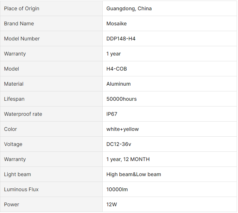Select the DC12-36v voltage value
This screenshot has width=238, height=213.
tap(119, 144)
